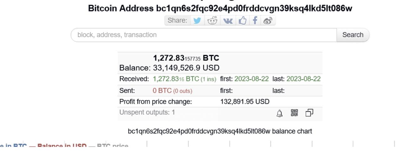The width and height of the screenshot is (401, 151).
Task: Toggle the Balance in USD chart legend
Action: pos(62,146)
